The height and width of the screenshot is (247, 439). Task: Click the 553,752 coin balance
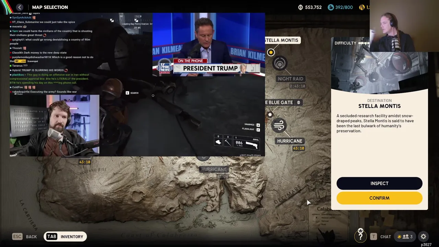pos(310,7)
